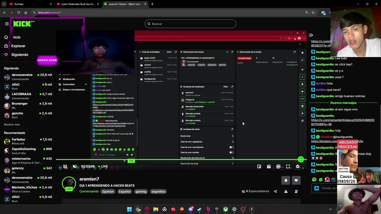Bookmark this page with star icon
Screen dimensions: 381x214
(x=313, y=12)
